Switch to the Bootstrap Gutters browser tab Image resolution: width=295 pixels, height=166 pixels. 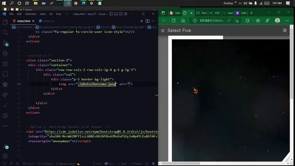(241, 13)
